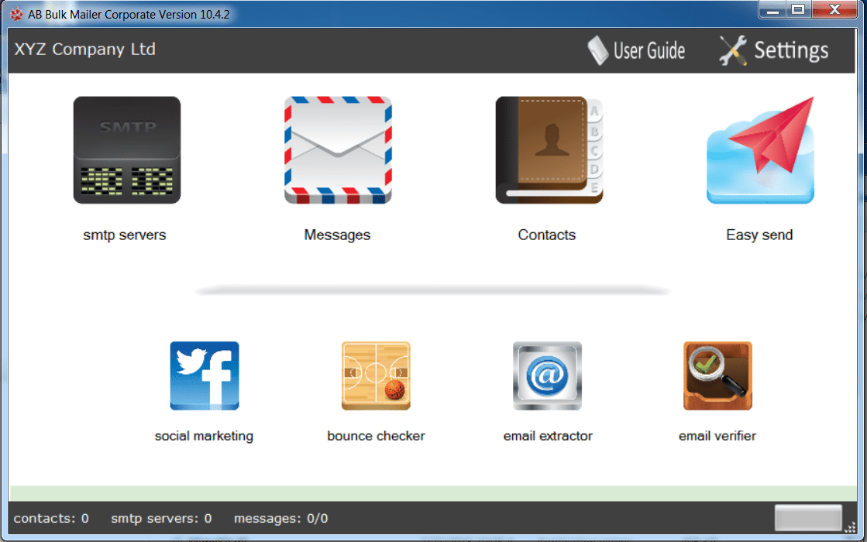Click the User Guide book icon
867x542 pixels.
(x=597, y=50)
